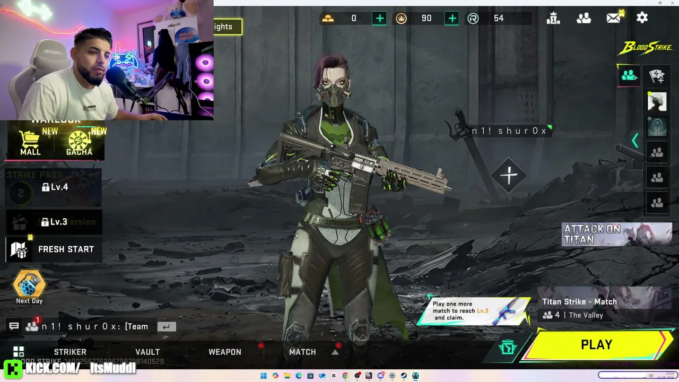Open the mail inbox envelope icon

click(614, 18)
